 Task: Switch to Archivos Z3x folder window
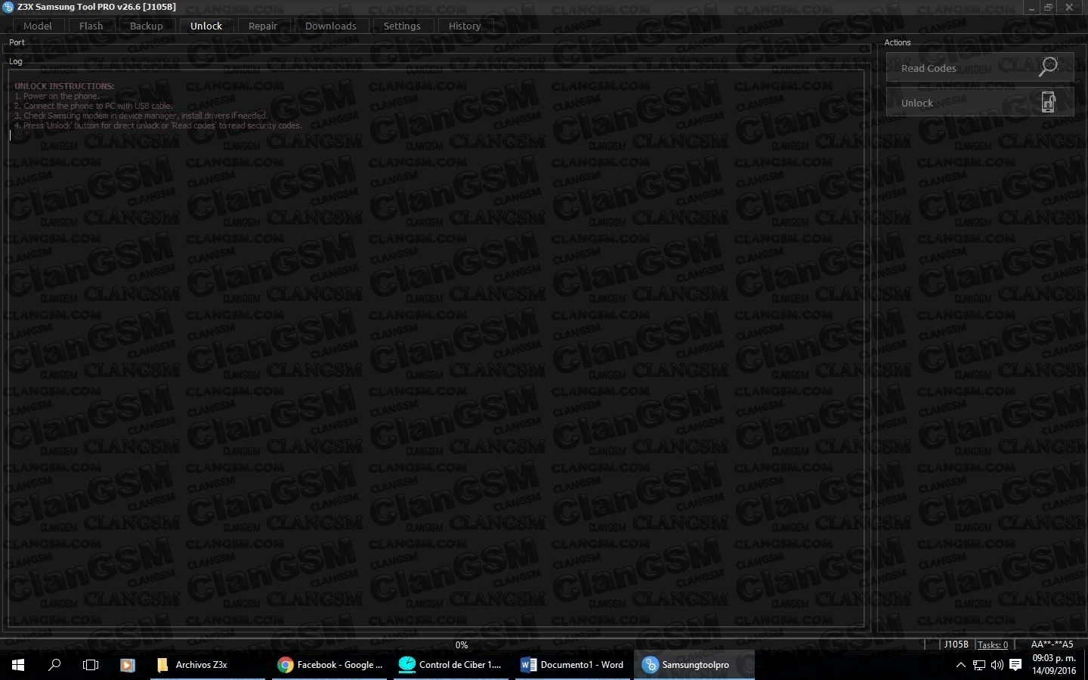point(208,665)
